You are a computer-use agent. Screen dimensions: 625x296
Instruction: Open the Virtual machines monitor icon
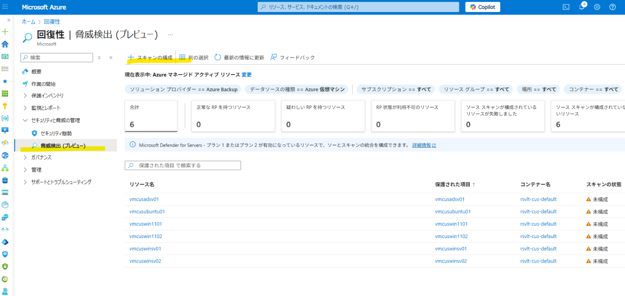coord(5,130)
